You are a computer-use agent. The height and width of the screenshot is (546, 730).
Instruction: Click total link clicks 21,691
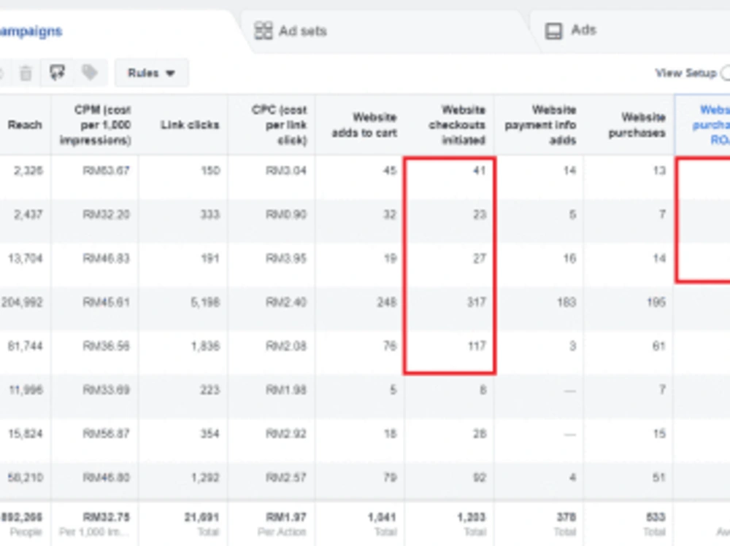(x=201, y=517)
